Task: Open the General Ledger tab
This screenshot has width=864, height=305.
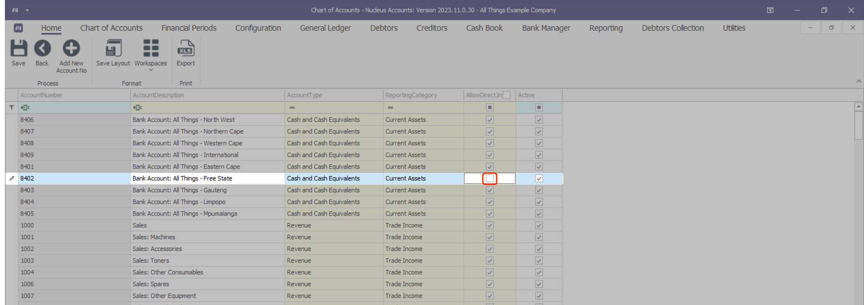Action: coord(325,28)
